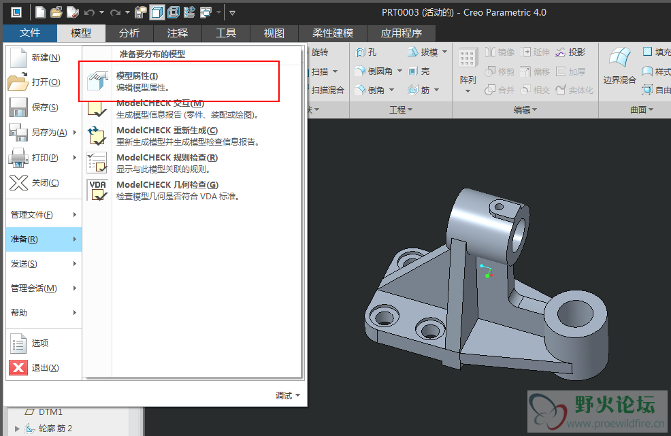The image size is (671, 436).
Task: Open the 扫描 sweep dropdown arrow
Action: [x=335, y=71]
